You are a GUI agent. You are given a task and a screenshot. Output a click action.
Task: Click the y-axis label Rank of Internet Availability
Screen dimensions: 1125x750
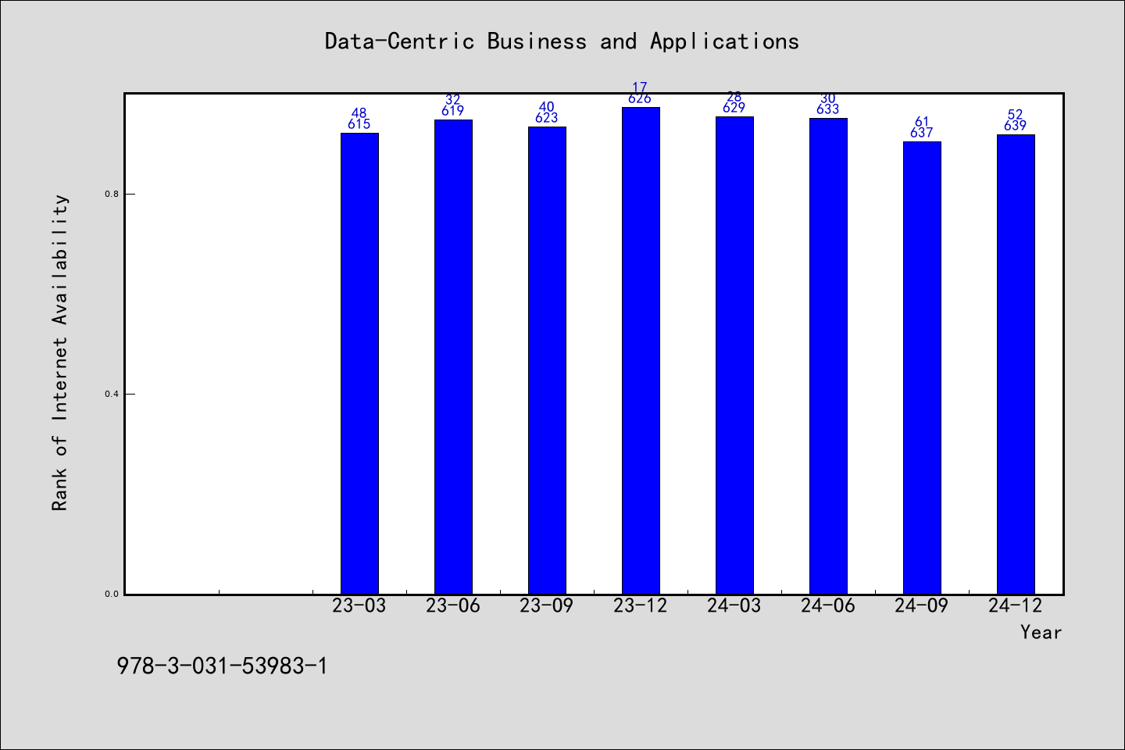[60, 352]
